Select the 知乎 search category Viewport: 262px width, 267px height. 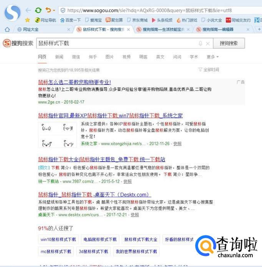93,57
